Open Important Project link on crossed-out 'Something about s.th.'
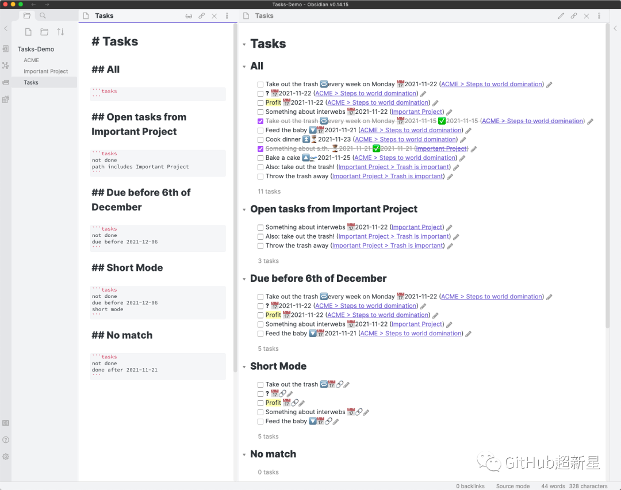This screenshot has width=621, height=490. click(441, 149)
